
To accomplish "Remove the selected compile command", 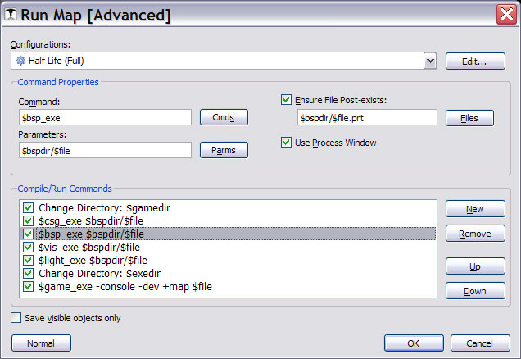I will click(x=475, y=234).
